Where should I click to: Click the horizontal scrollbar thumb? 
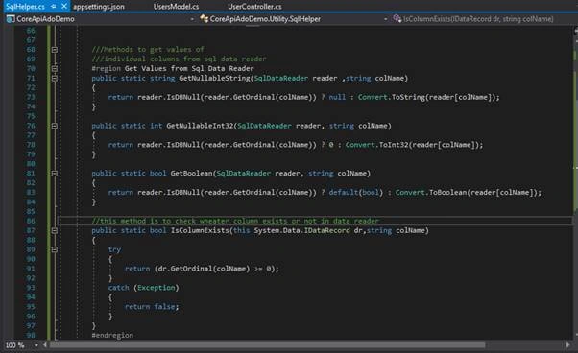tap(267, 345)
